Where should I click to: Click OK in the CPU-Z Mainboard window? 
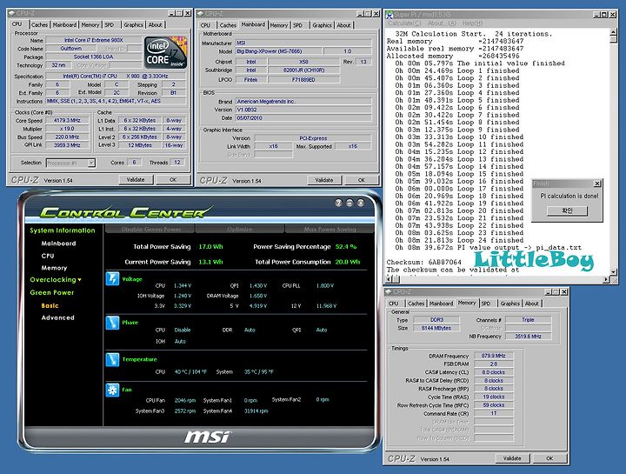(x=362, y=180)
